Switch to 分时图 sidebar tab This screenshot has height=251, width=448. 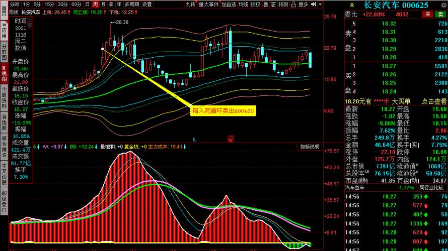pyautogui.click(x=4, y=52)
